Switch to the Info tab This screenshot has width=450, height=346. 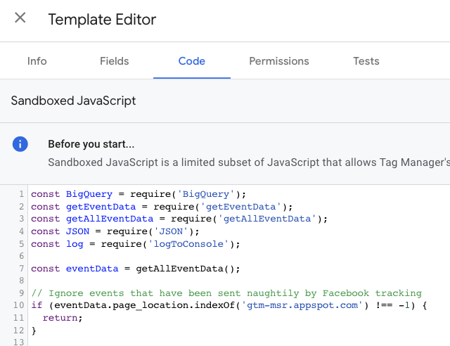(x=37, y=61)
